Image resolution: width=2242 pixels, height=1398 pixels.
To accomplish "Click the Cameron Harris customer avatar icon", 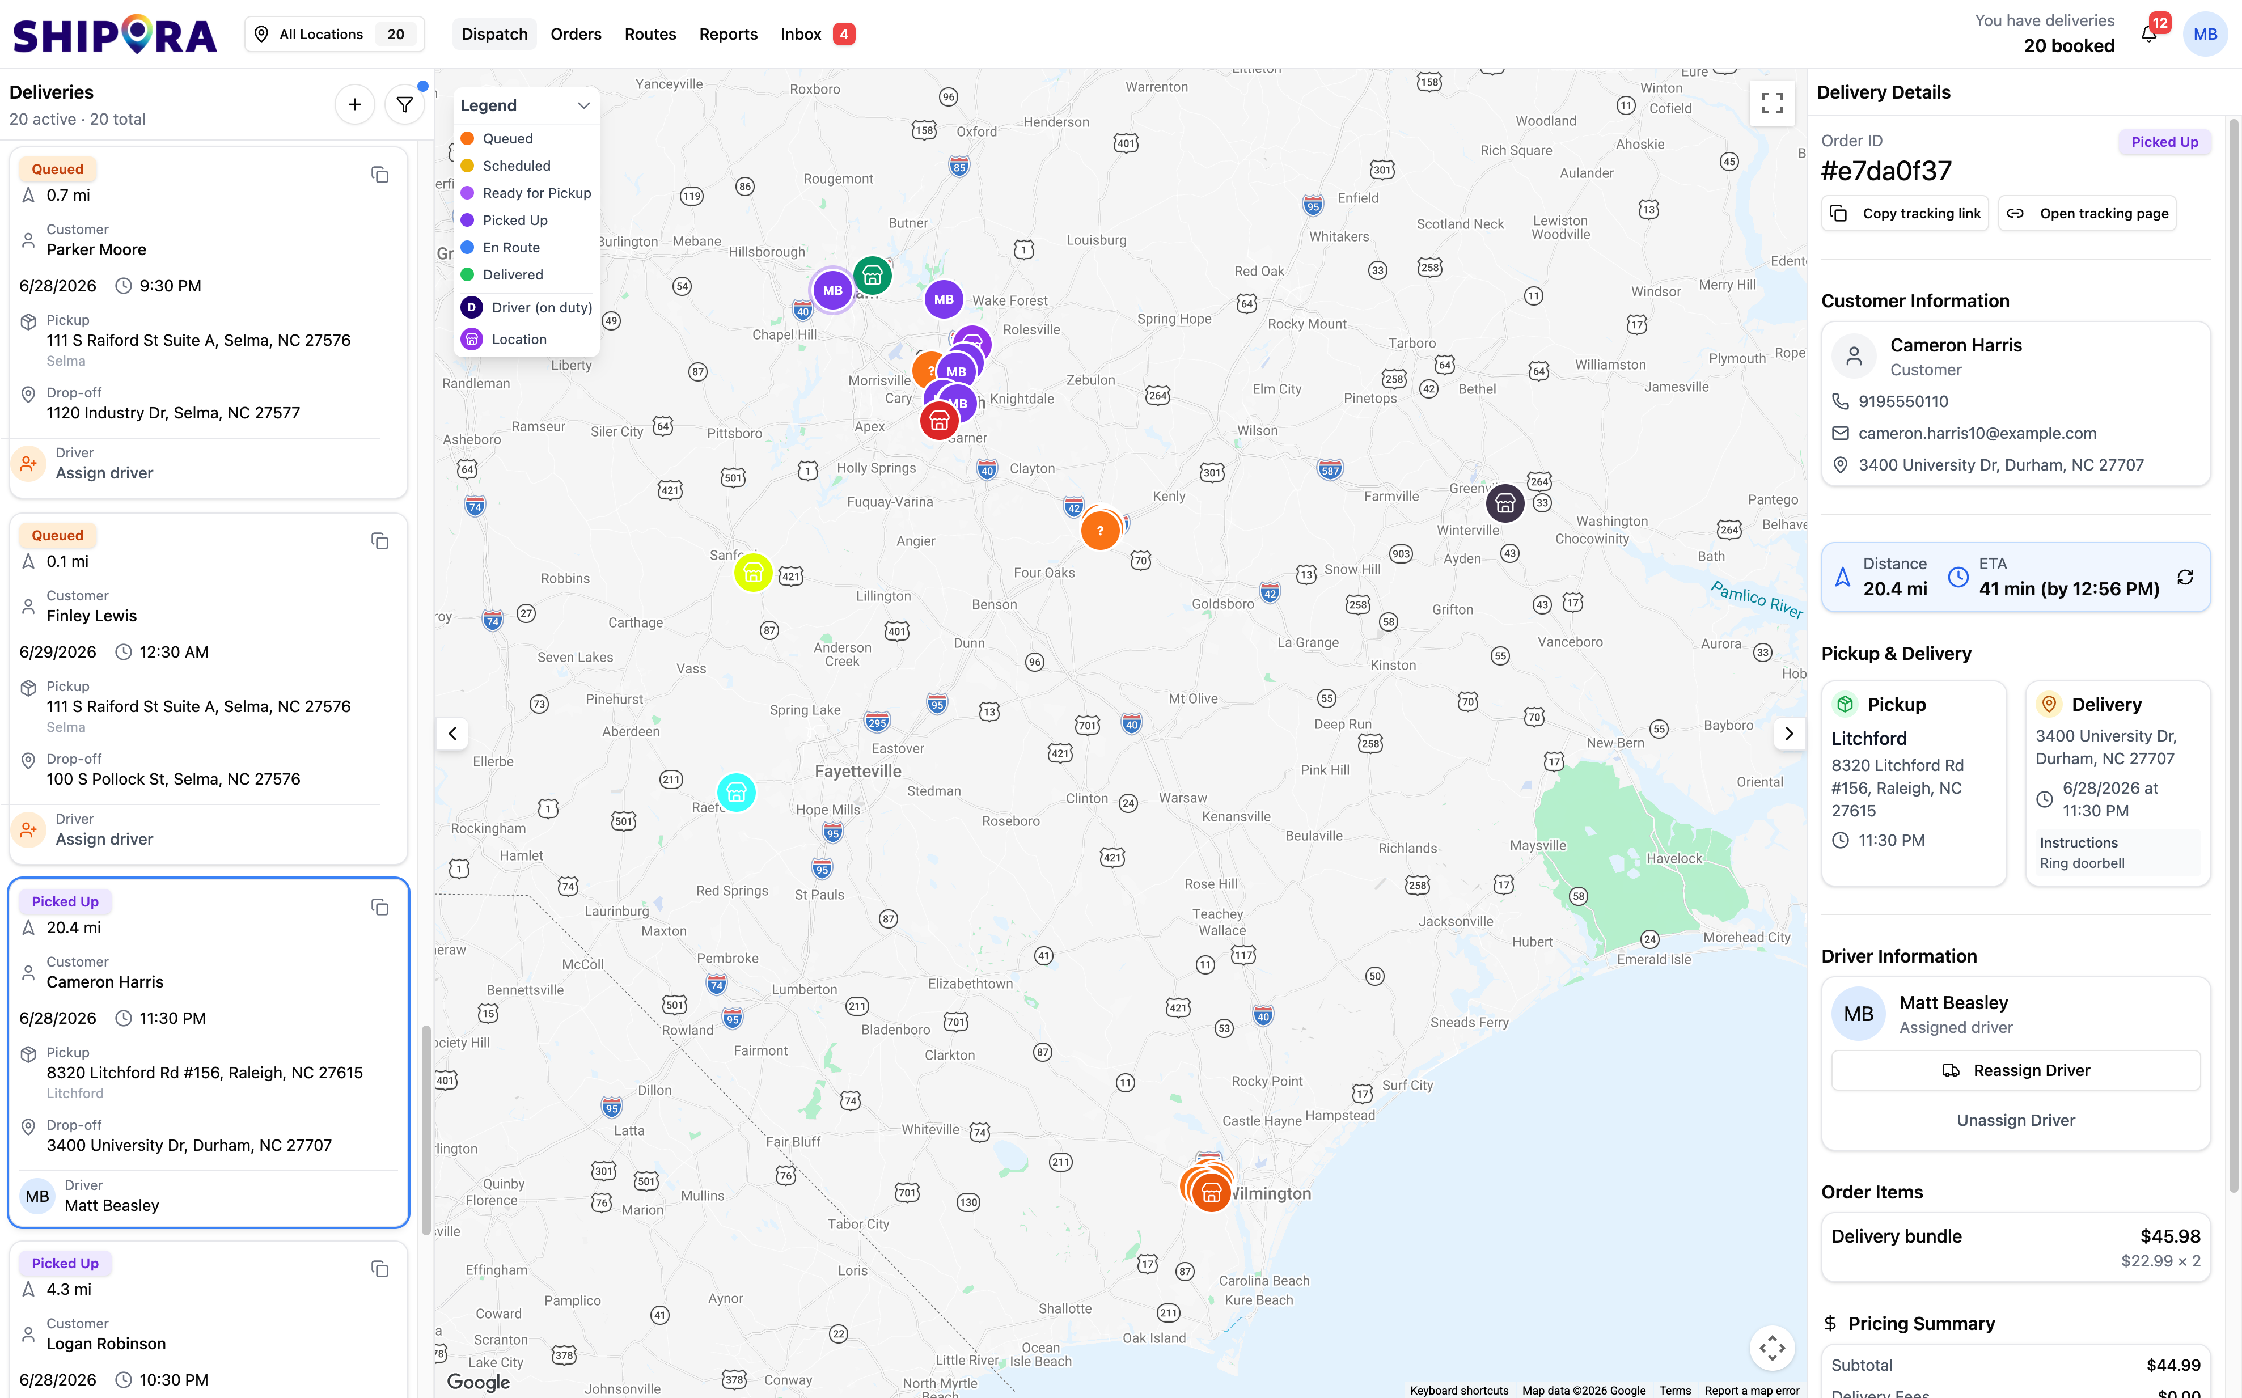I will click(1854, 356).
